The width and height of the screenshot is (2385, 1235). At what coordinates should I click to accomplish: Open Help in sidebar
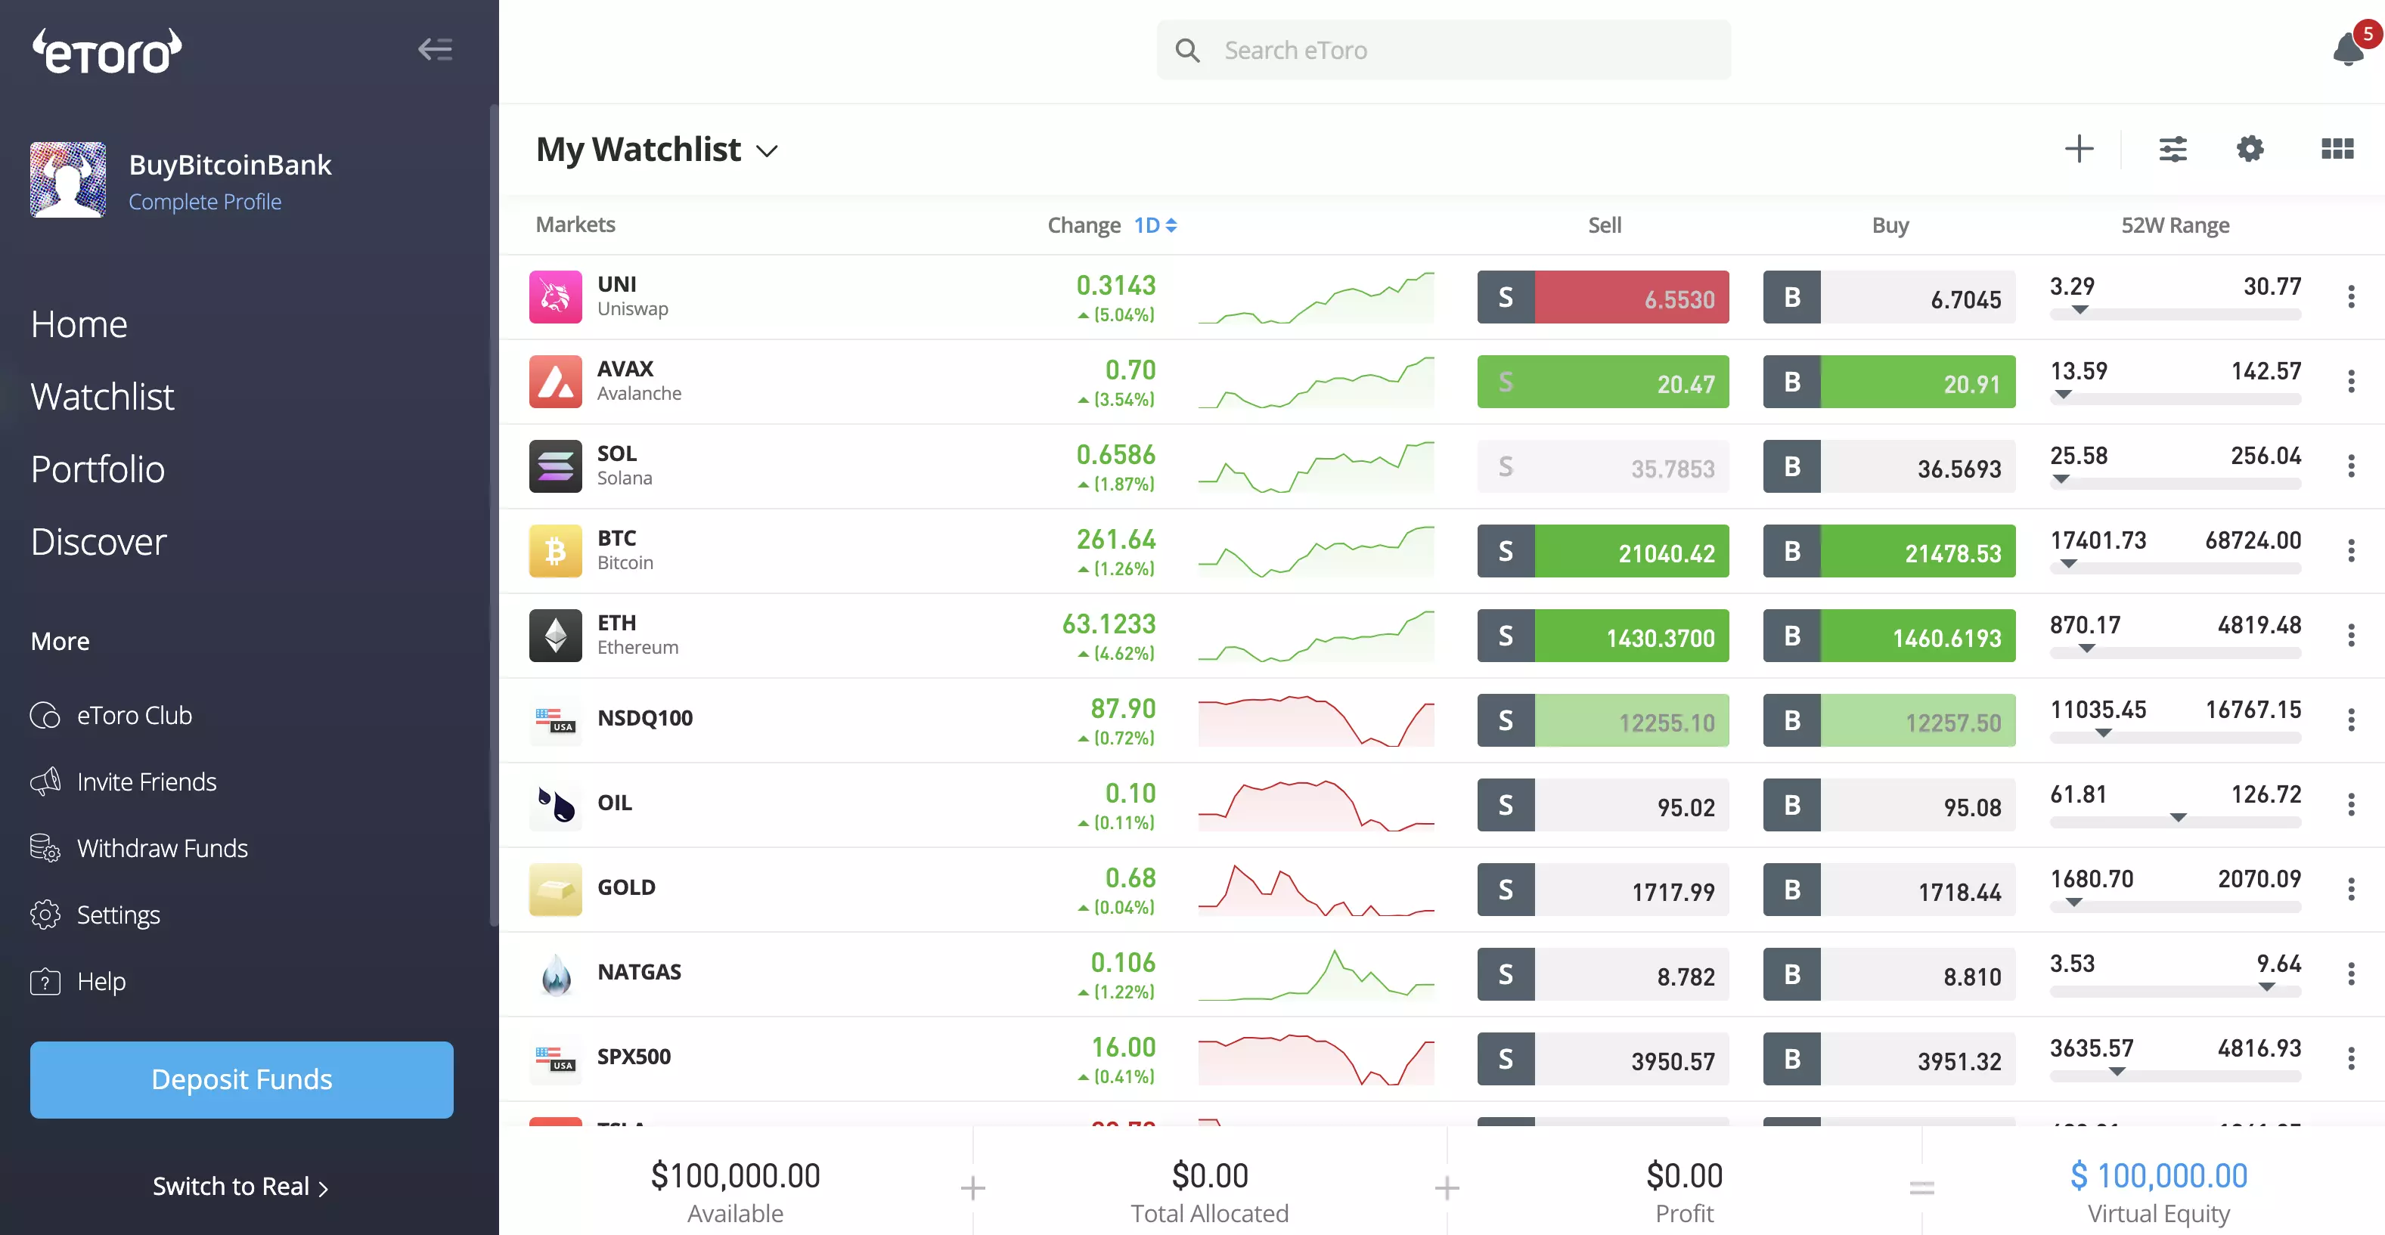pyautogui.click(x=78, y=982)
